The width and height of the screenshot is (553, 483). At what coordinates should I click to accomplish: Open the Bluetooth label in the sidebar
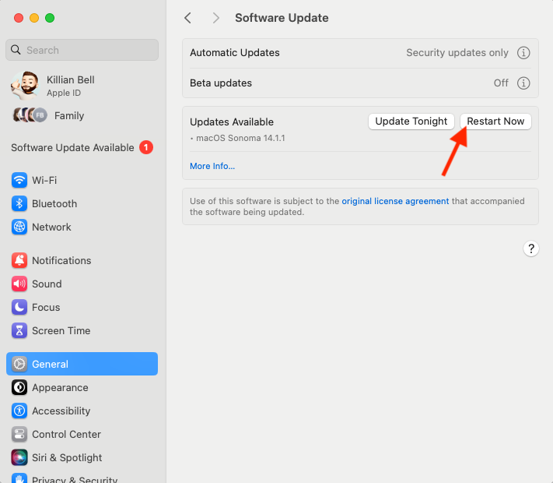(54, 203)
